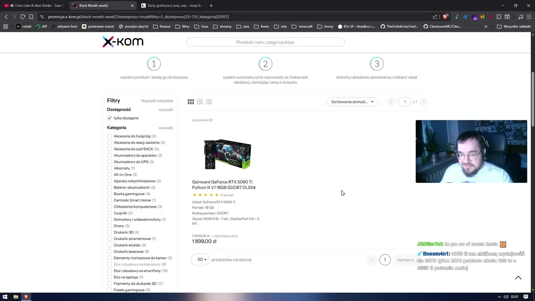Switch to 'Karty graficzne' x-kom tab

(x=172, y=5)
